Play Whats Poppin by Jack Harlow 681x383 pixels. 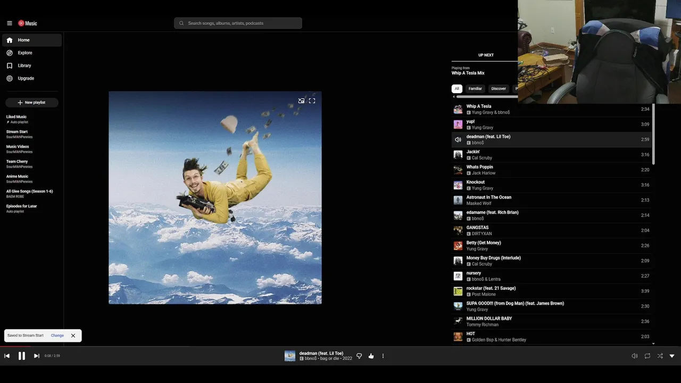pyautogui.click(x=551, y=170)
